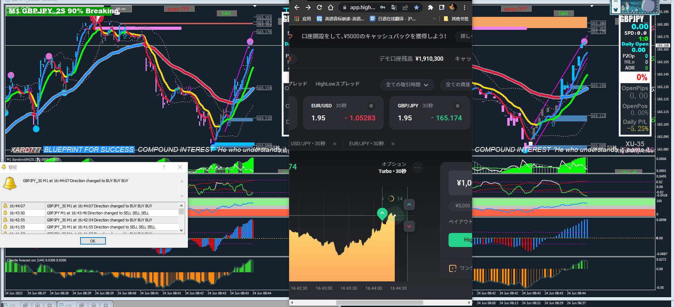Toggle the S&R button on right chart

tap(563, 13)
